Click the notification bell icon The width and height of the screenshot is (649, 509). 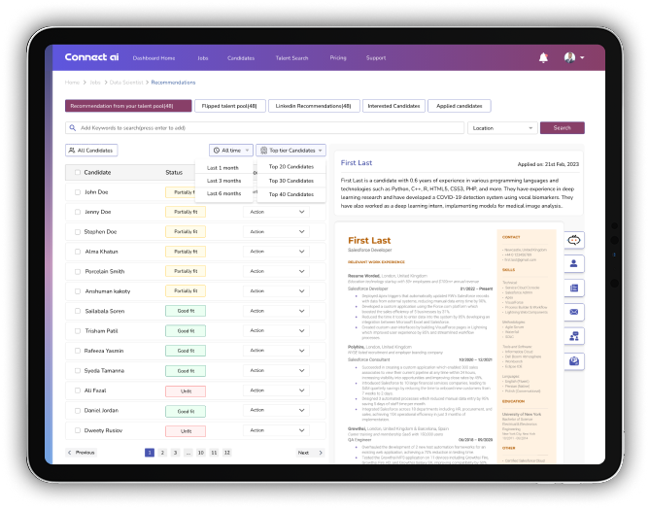(x=543, y=57)
